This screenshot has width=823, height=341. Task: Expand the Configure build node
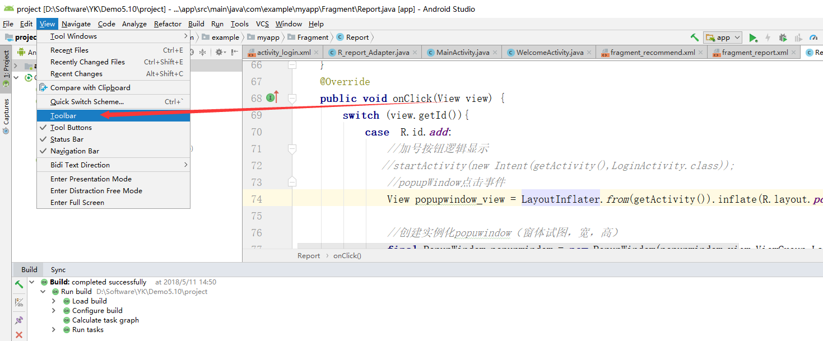pos(54,310)
